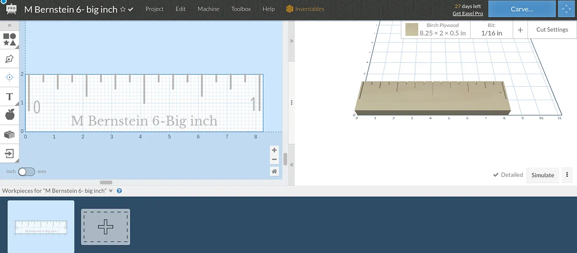Expand the Workpieces dropdown chevron
The image size is (577, 253).
111,190
